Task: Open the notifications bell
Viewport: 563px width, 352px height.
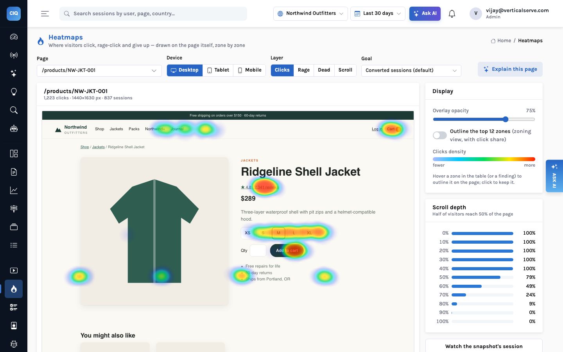Action: coord(452,14)
